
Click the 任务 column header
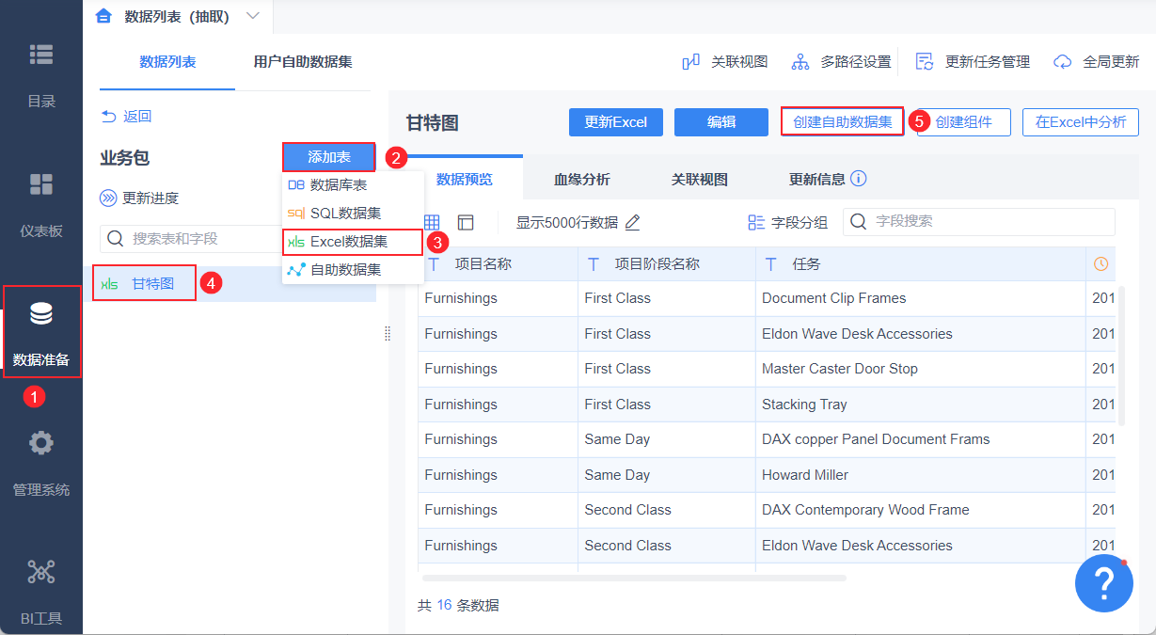pyautogui.click(x=920, y=264)
